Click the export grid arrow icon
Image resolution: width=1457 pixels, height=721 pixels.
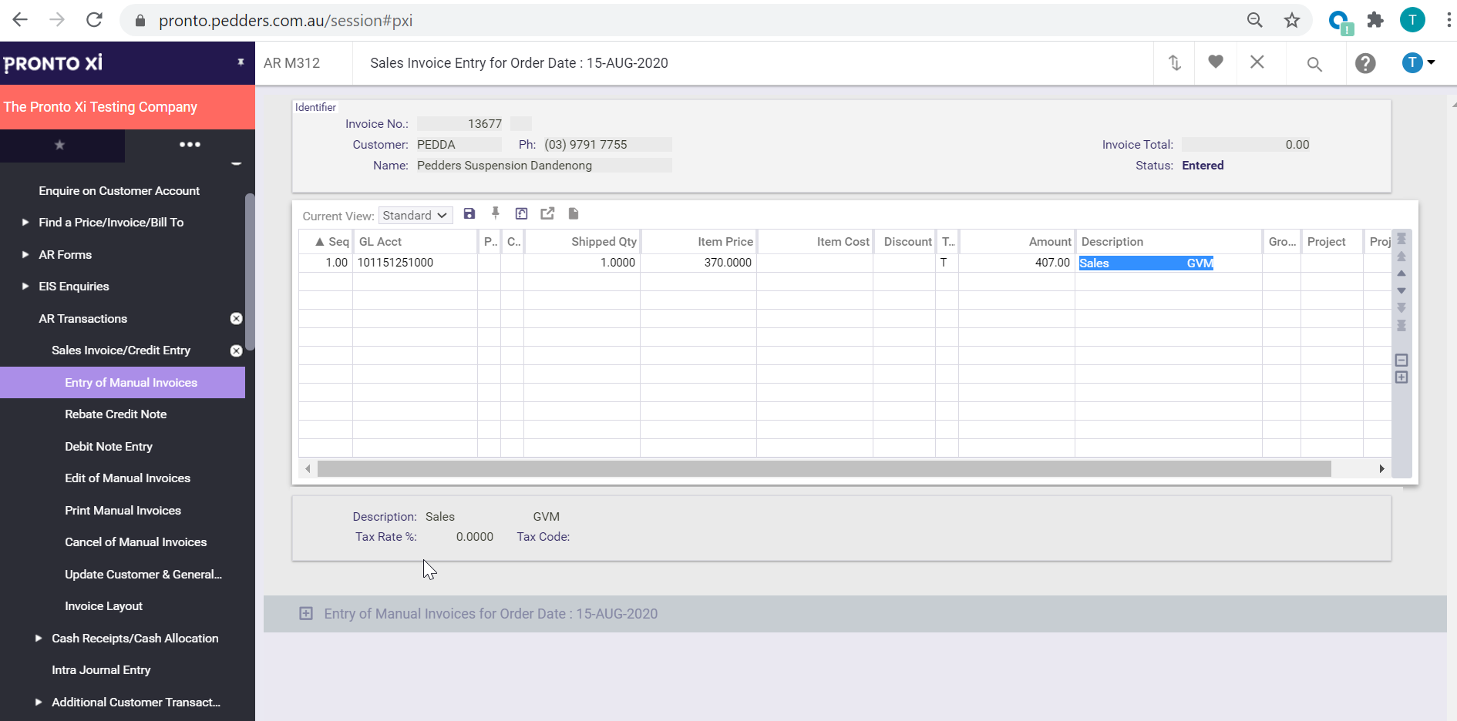[x=547, y=214]
